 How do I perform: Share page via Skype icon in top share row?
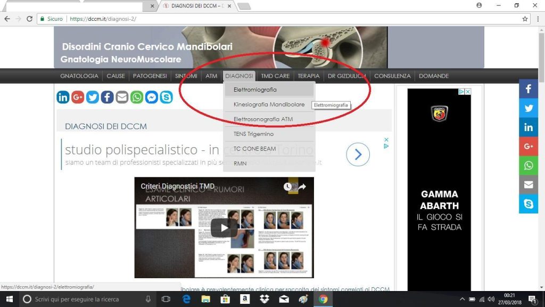click(x=166, y=97)
